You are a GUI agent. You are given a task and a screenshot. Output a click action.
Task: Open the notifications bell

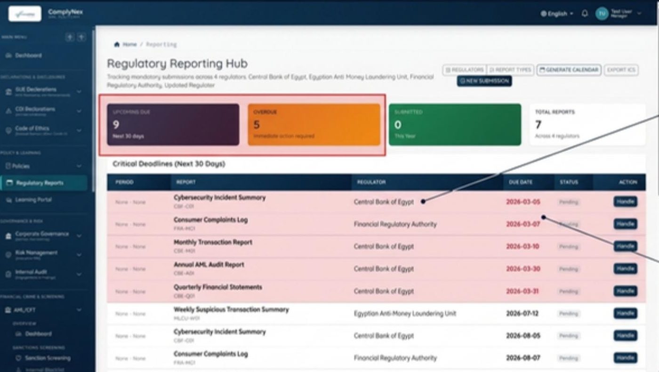(585, 14)
